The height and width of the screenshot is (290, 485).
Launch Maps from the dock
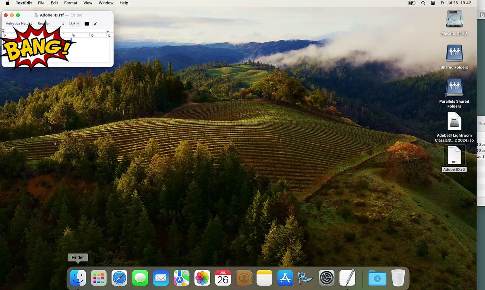[181, 278]
